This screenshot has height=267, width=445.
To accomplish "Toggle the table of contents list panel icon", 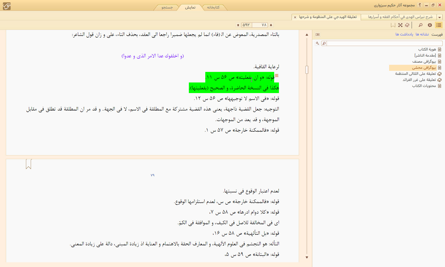I will click(439, 25).
